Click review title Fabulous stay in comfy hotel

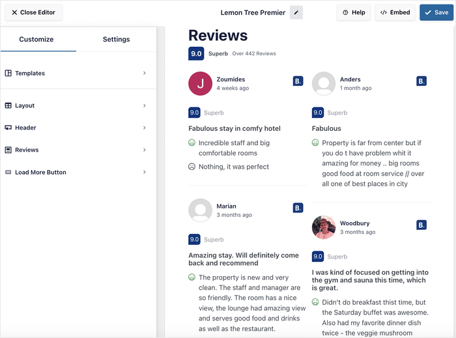point(235,128)
